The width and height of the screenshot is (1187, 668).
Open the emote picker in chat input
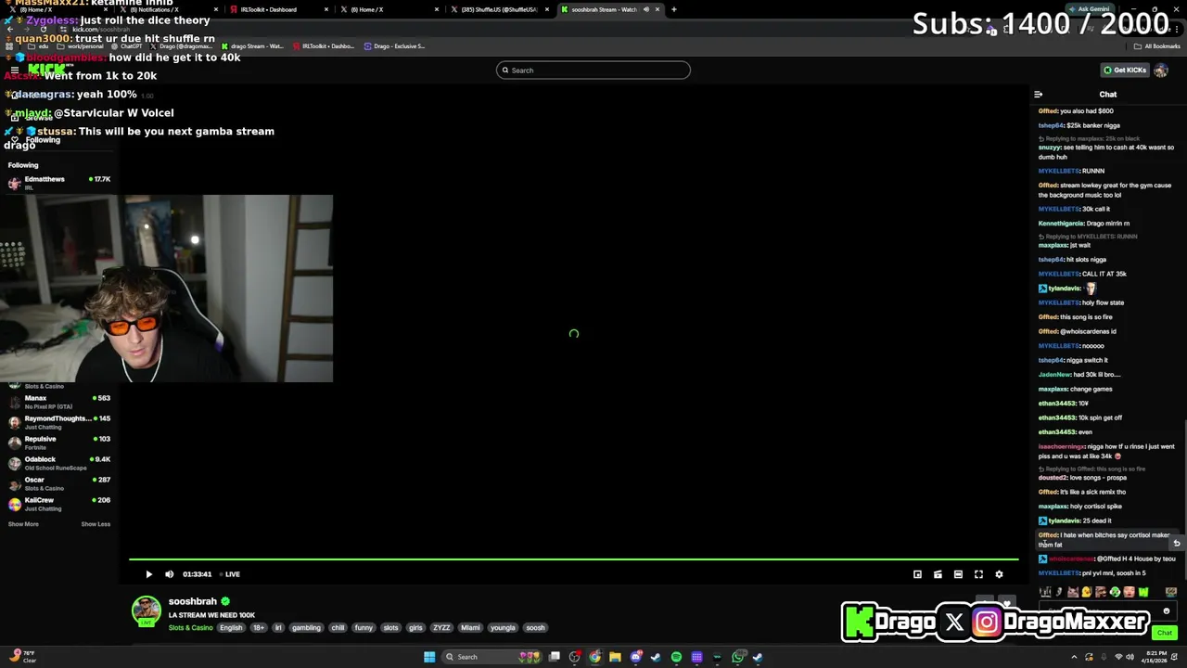1167,611
